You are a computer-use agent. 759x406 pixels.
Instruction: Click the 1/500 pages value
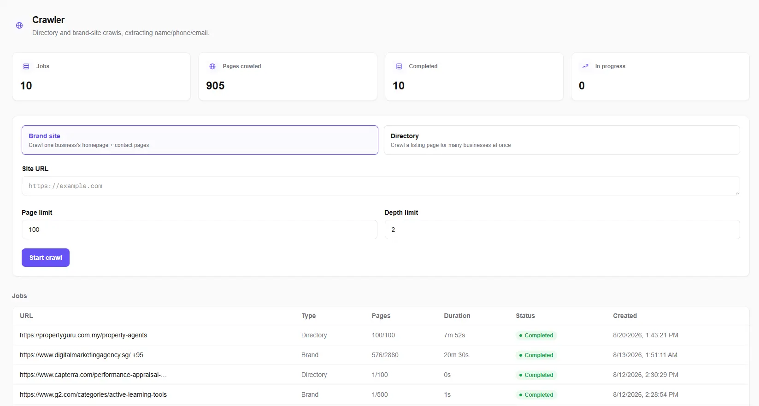tap(380, 394)
